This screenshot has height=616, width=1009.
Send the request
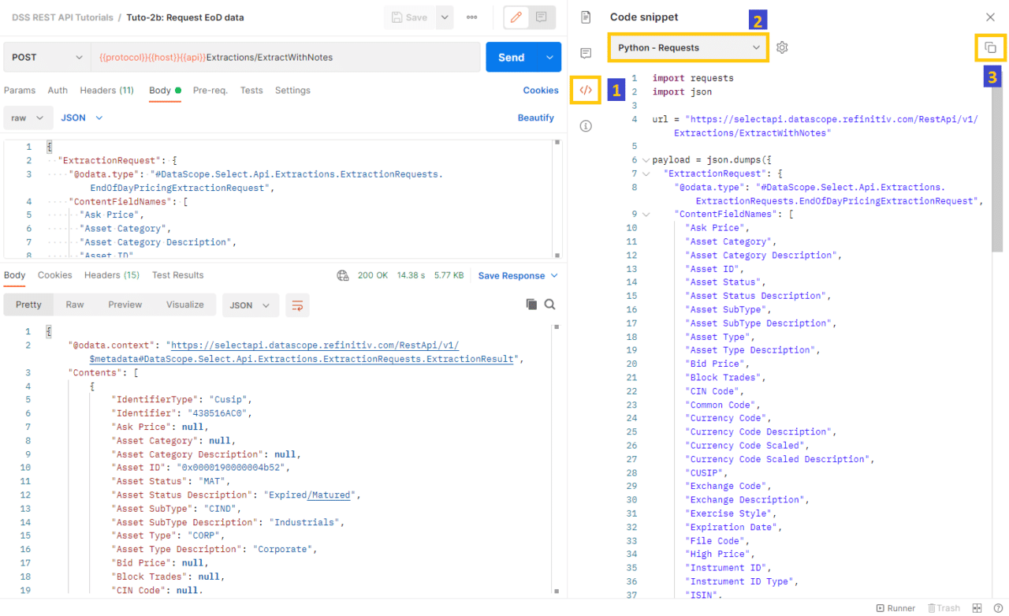tap(512, 58)
